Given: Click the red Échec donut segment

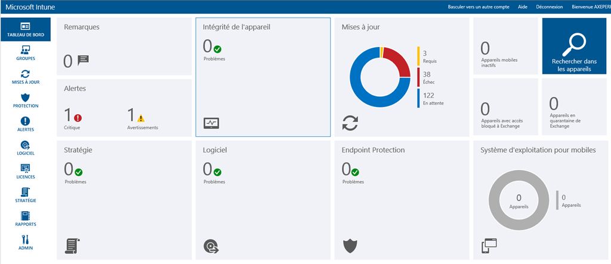Looking at the screenshot, I should 399,60.
